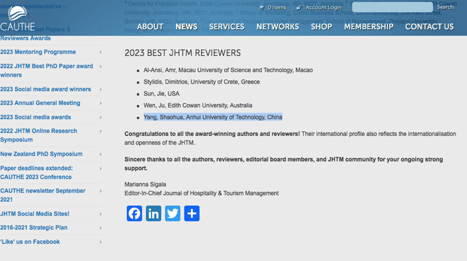Screen dimensions: 467x261
Task: Open Account Login link
Action: click(323, 8)
